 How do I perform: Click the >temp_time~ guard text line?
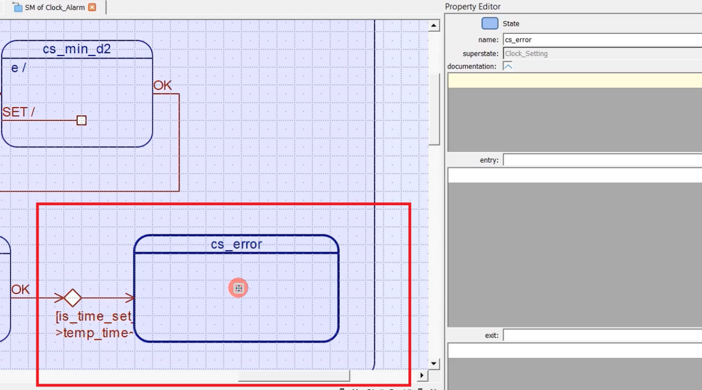(x=95, y=333)
